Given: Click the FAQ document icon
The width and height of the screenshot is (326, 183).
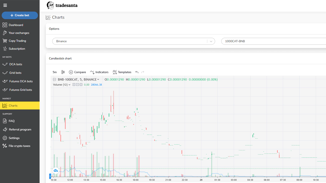Looking at the screenshot, I should tap(5, 121).
